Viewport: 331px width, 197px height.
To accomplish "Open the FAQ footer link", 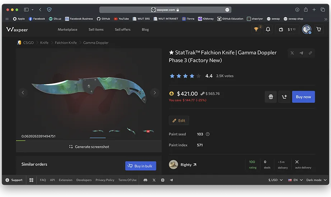I will tap(43, 180).
